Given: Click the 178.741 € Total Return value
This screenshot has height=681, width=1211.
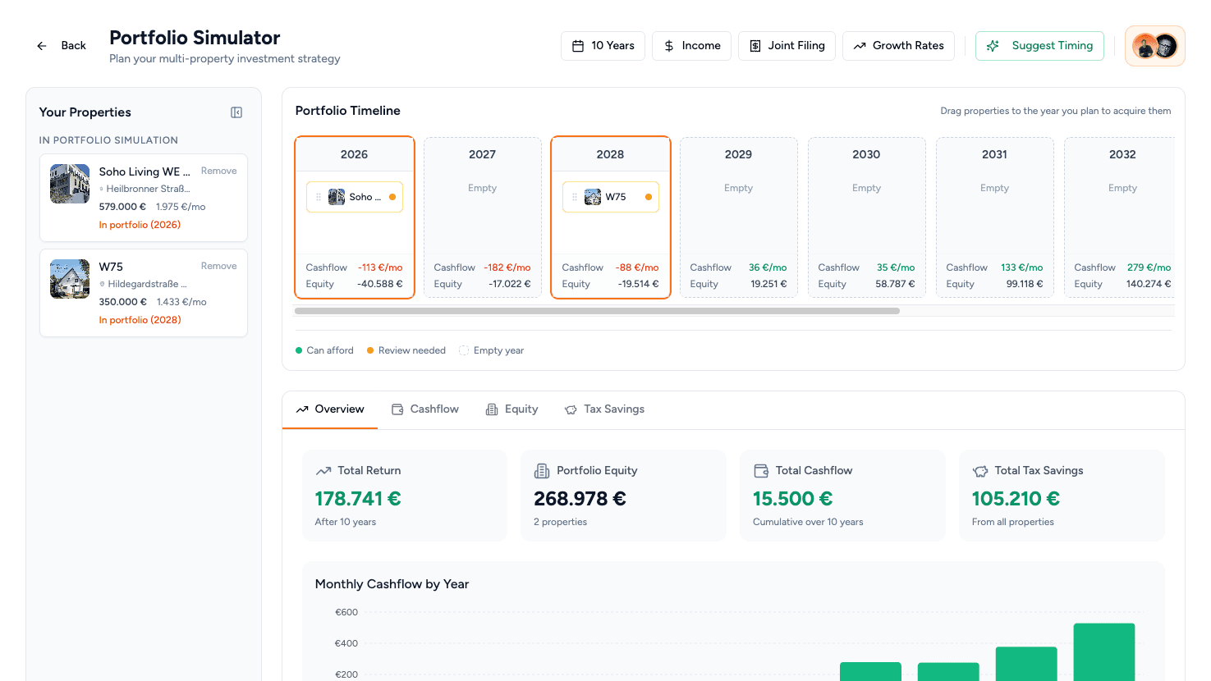Looking at the screenshot, I should point(358,499).
